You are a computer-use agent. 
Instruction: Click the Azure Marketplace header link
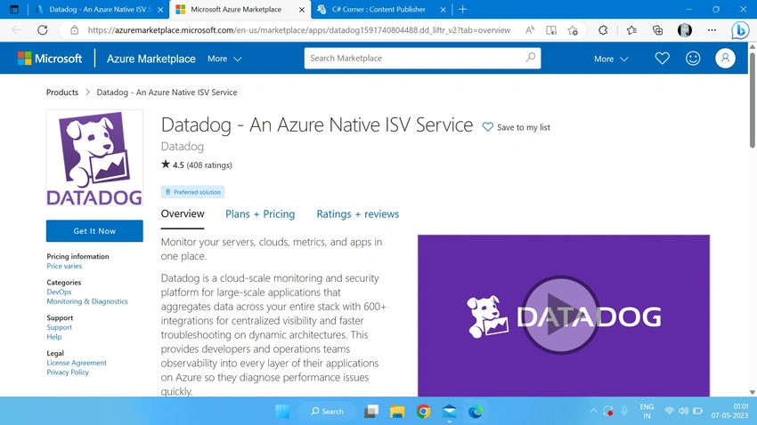[x=151, y=59]
